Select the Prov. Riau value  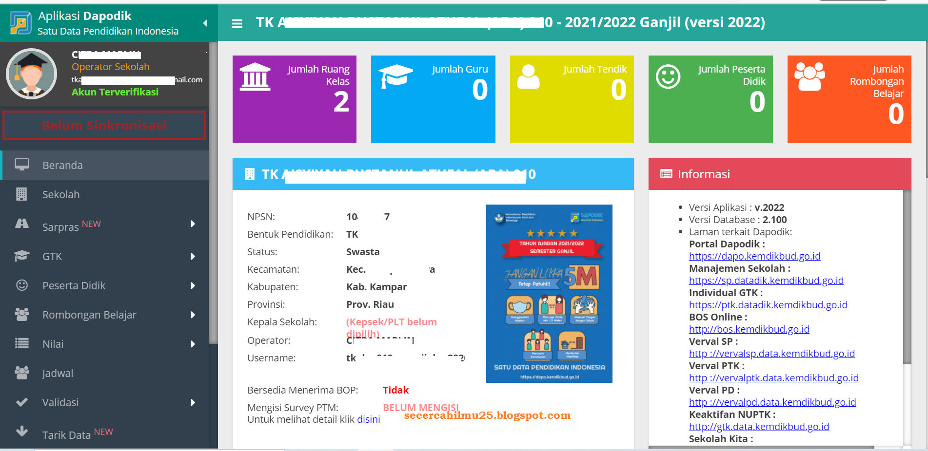click(370, 304)
